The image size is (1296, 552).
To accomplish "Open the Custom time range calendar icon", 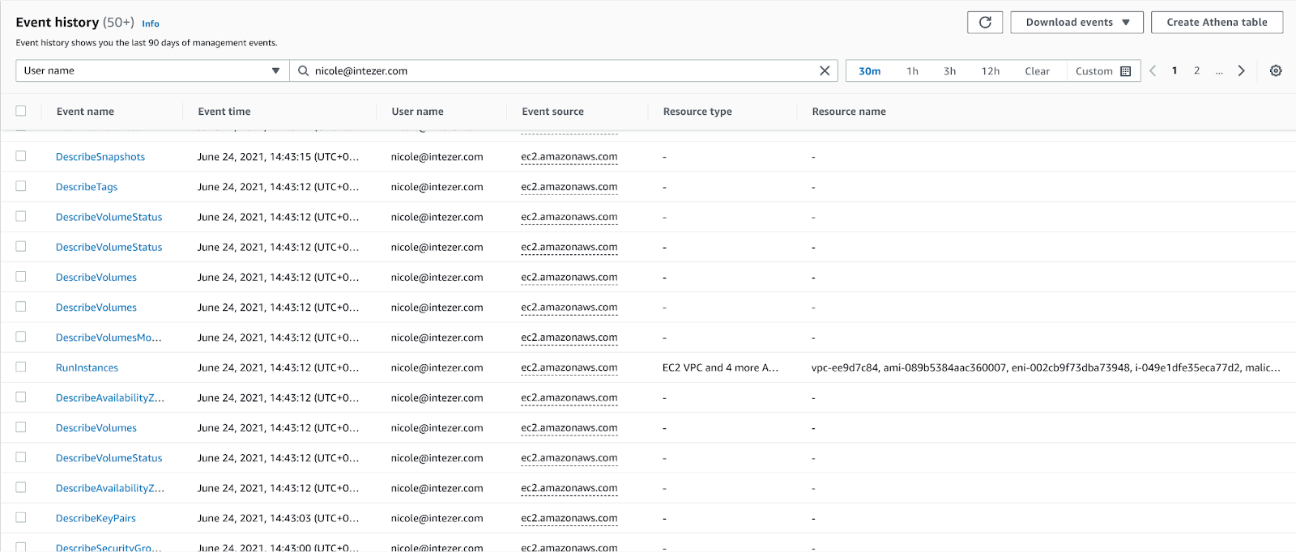I will click(1125, 71).
